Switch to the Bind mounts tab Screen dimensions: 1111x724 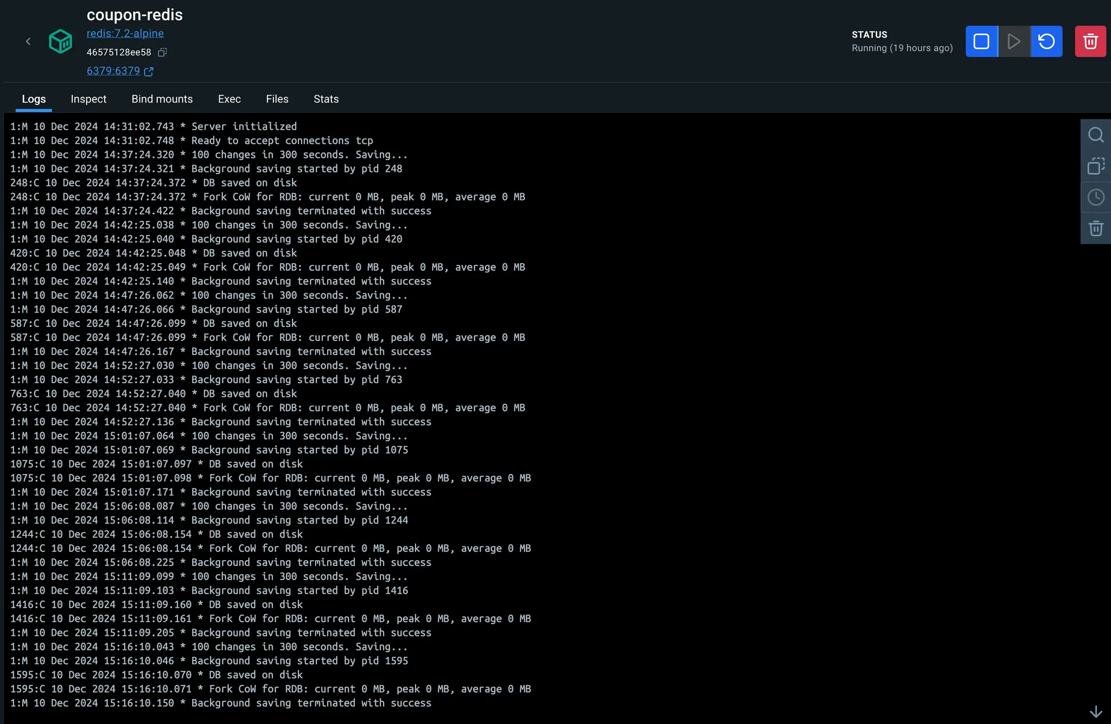[x=162, y=99]
